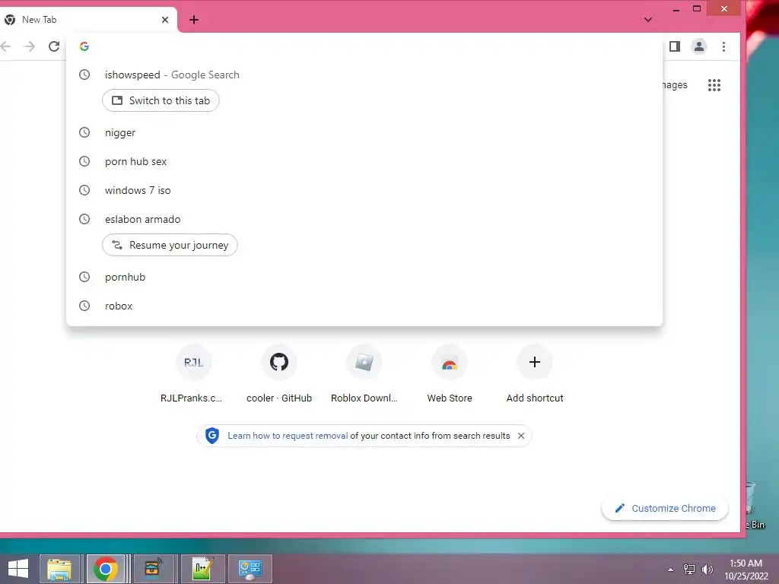Open the Roblox Download shortcut
The height and width of the screenshot is (584, 779).
point(364,375)
